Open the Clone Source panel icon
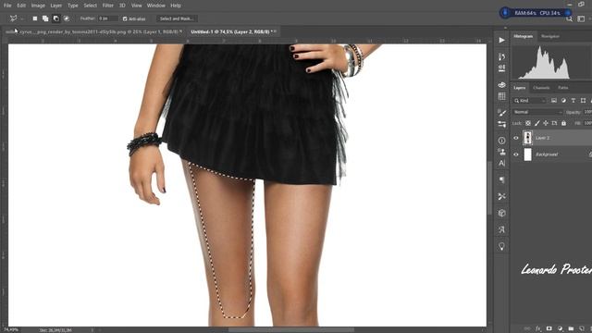Viewport: 592px width, 333px height. (x=501, y=152)
